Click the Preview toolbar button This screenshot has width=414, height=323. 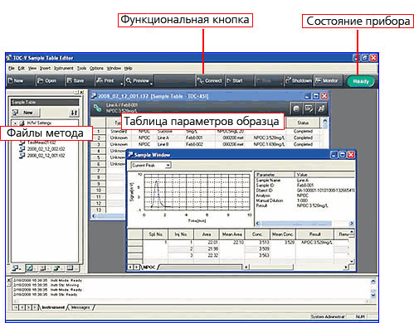point(138,81)
